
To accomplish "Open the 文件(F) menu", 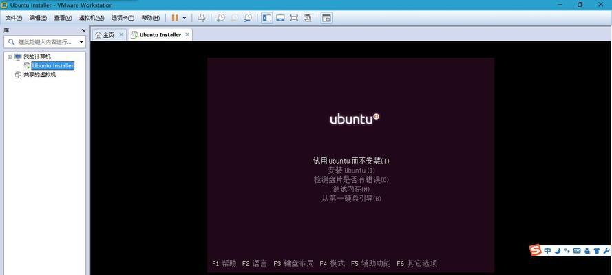I will click(14, 18).
